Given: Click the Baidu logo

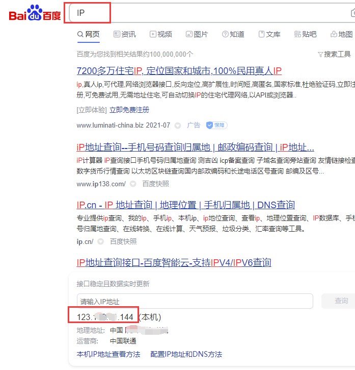Looking at the screenshot, I should [x=35, y=13].
